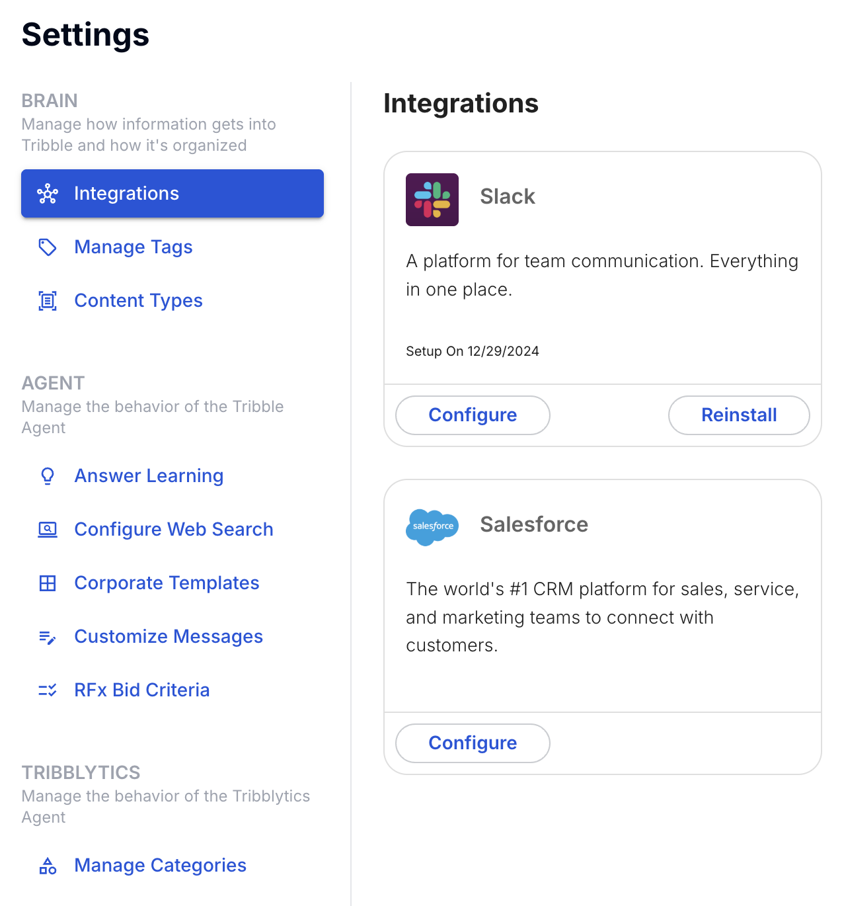Open Answer Learning settings
842x906 pixels.
(149, 475)
